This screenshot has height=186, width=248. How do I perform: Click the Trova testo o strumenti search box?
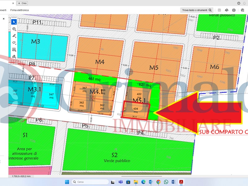coord(197,10)
